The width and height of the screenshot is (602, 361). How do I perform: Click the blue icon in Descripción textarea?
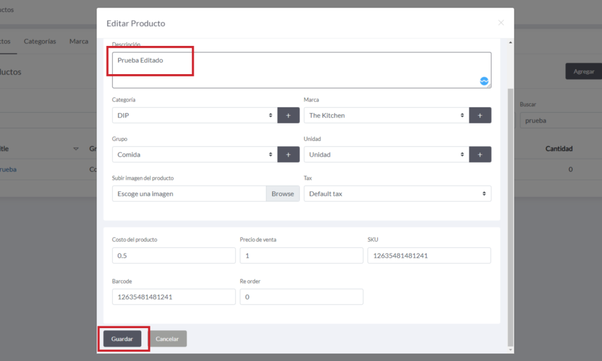pyautogui.click(x=484, y=81)
